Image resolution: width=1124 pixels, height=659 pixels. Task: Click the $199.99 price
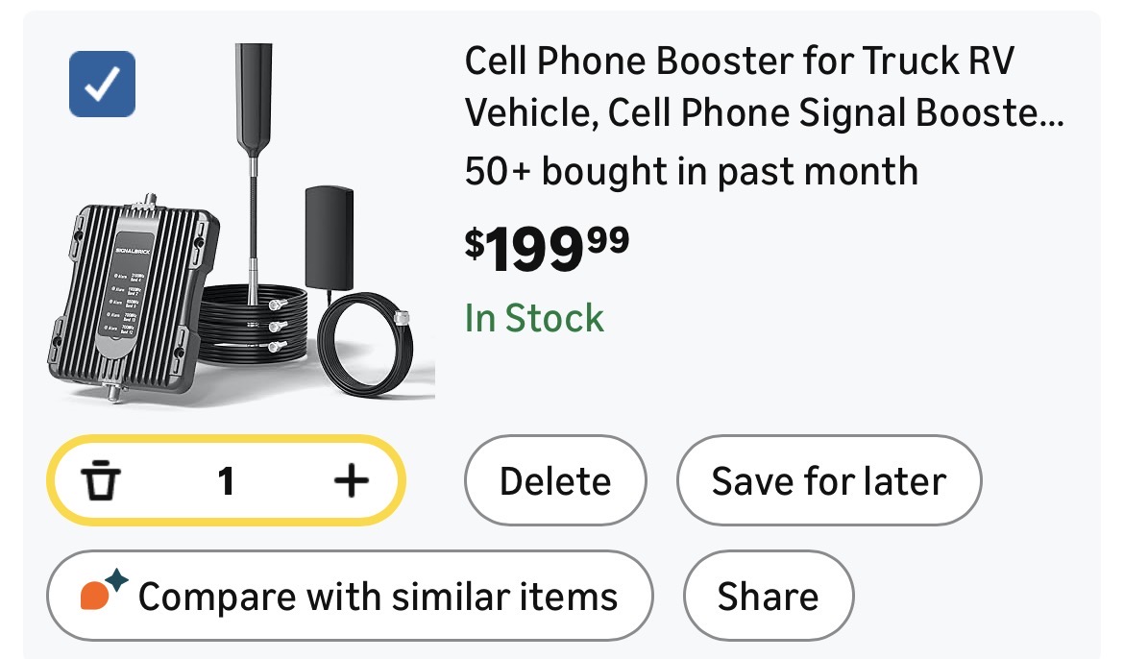click(548, 250)
